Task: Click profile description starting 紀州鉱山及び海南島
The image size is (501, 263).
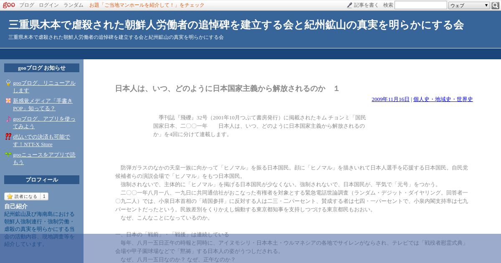Action: pos(40,229)
